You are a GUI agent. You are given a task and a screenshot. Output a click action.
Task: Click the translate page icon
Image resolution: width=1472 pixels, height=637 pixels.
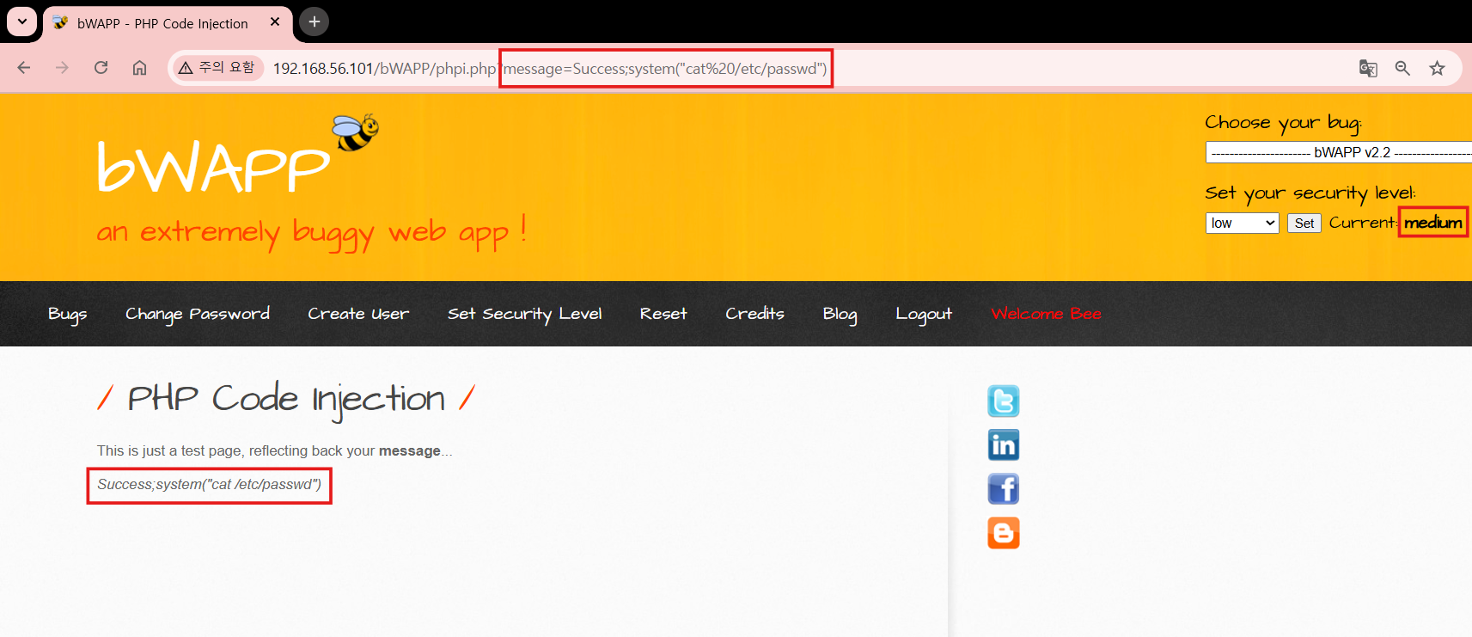1368,68
